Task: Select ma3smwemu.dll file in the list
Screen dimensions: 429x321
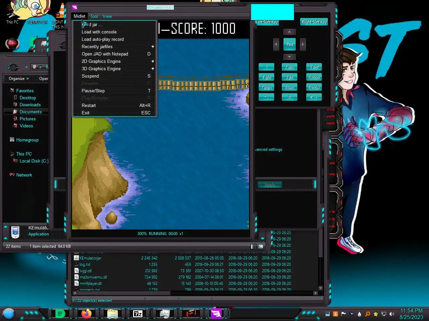Action: [x=93, y=277]
